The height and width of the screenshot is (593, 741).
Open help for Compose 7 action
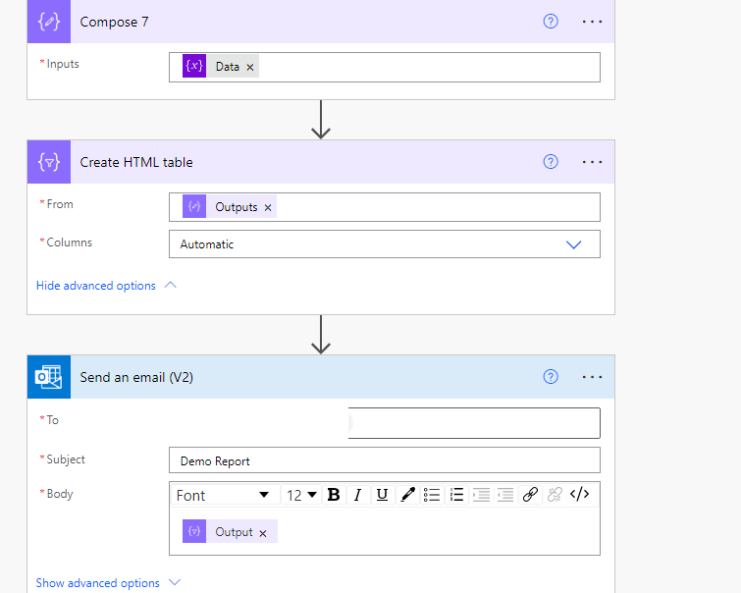(x=551, y=21)
